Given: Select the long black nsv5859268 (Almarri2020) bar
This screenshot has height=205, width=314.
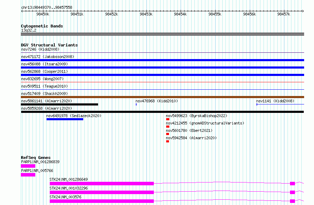Looking at the screenshot, I should (x=162, y=112).
